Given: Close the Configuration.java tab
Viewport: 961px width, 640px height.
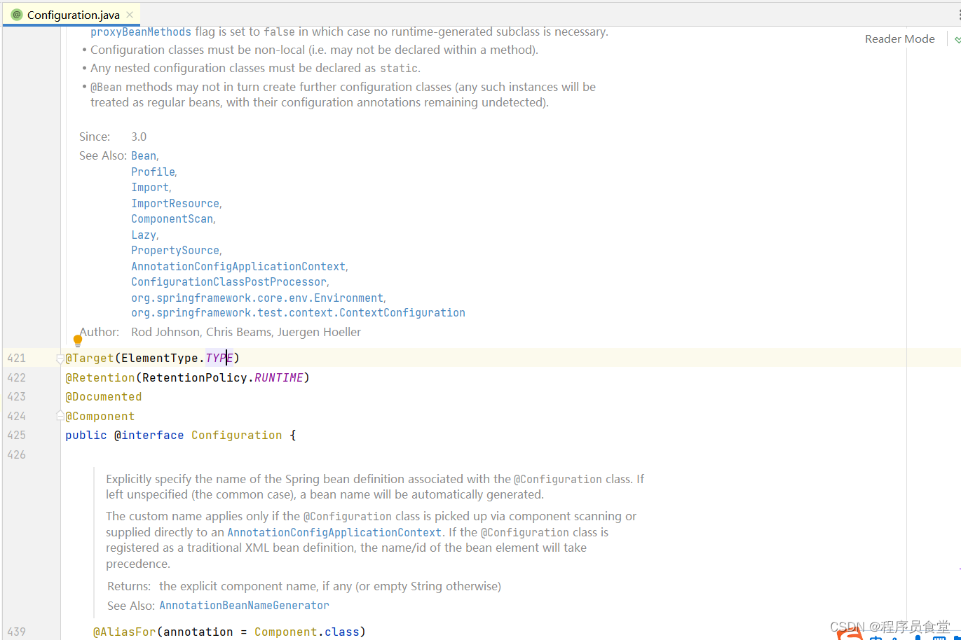Looking at the screenshot, I should pyautogui.click(x=128, y=13).
